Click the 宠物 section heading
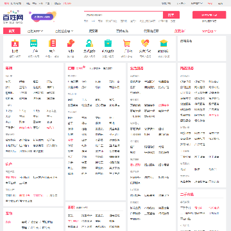 point(9,213)
